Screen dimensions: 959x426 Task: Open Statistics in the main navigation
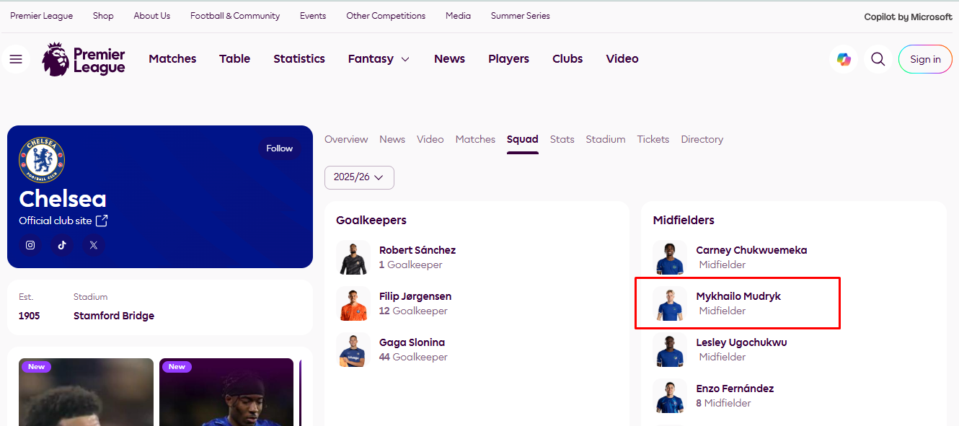(299, 59)
